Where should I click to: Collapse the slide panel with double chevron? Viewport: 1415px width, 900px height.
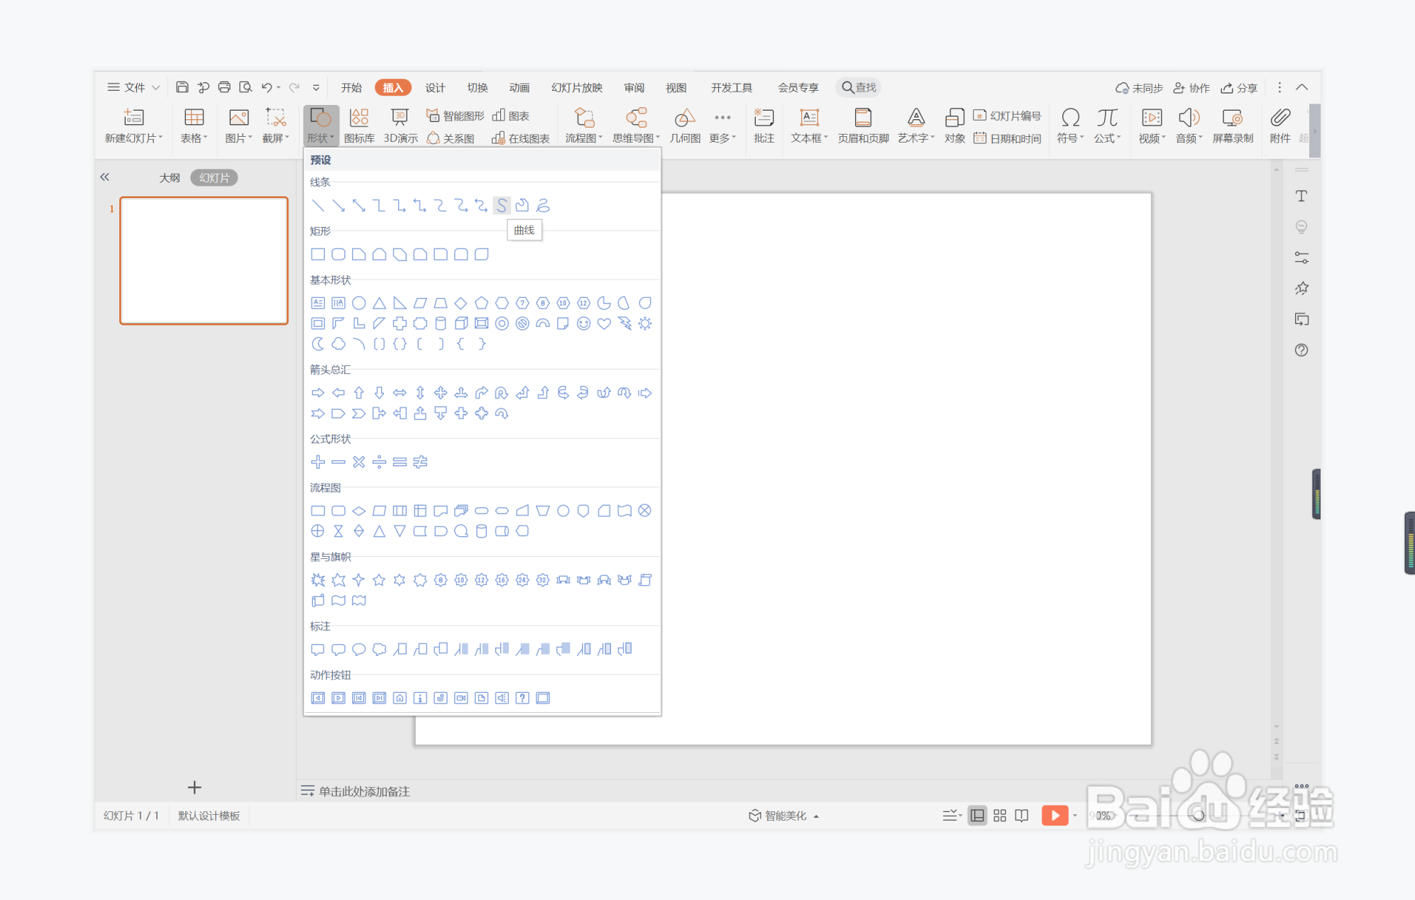pos(105,177)
